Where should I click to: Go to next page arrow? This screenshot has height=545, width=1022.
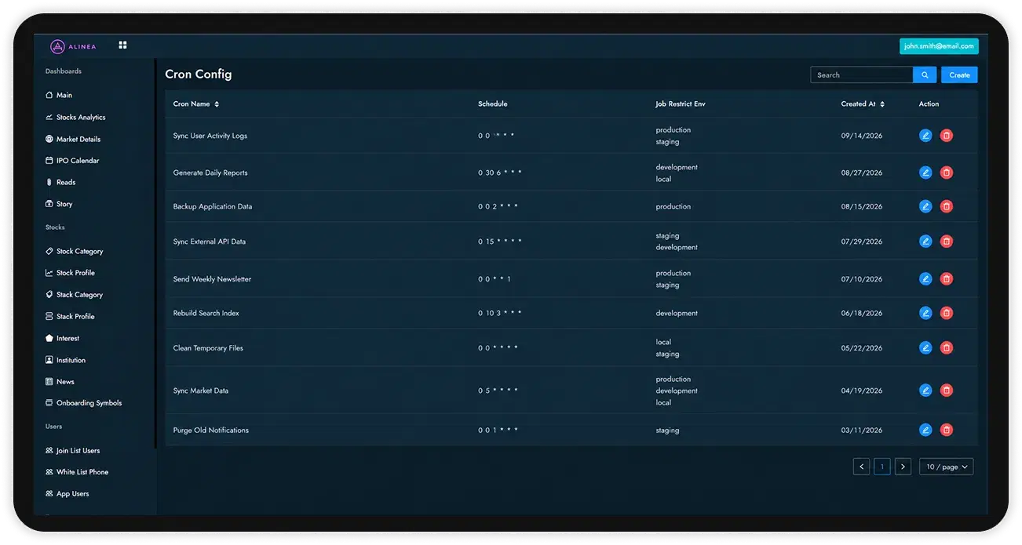(903, 467)
